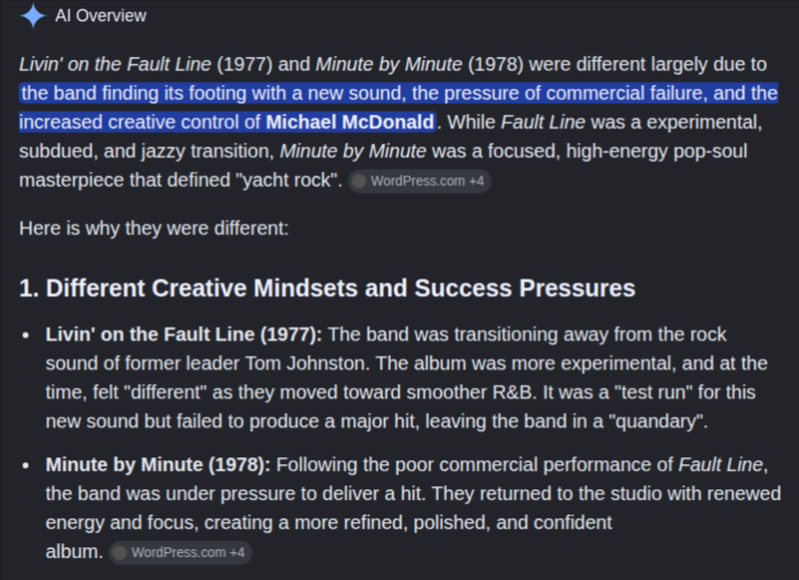
Task: Click the favicon in the WordPress.com chip after "album."
Action: 119,553
